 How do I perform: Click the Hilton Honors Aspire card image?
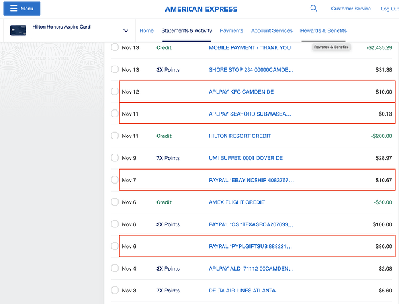[x=18, y=30]
